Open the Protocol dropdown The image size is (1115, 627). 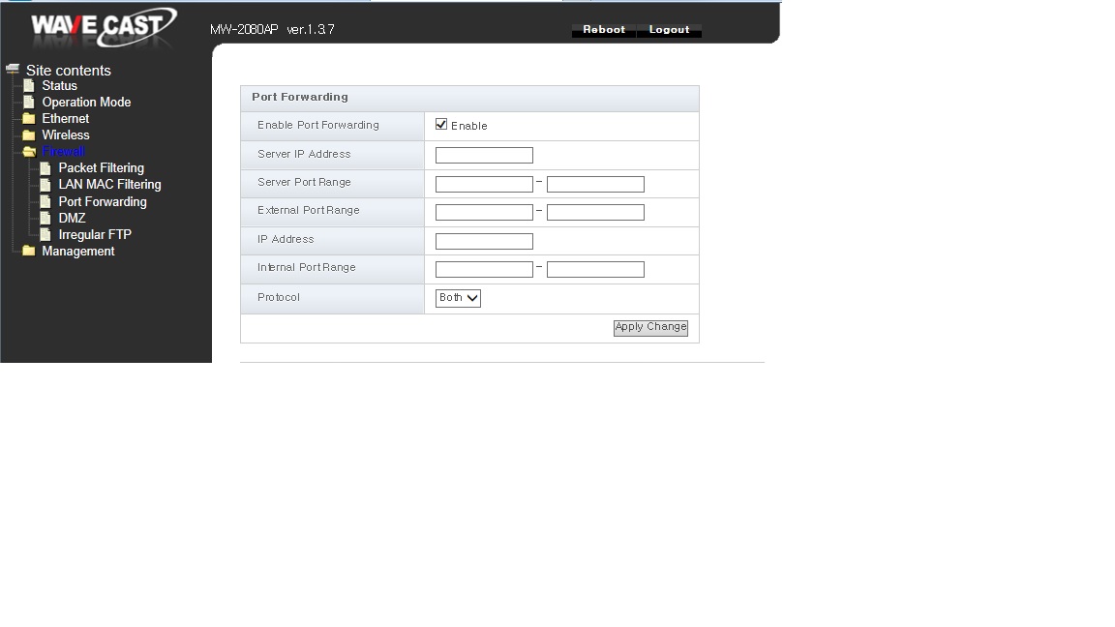pyautogui.click(x=458, y=298)
